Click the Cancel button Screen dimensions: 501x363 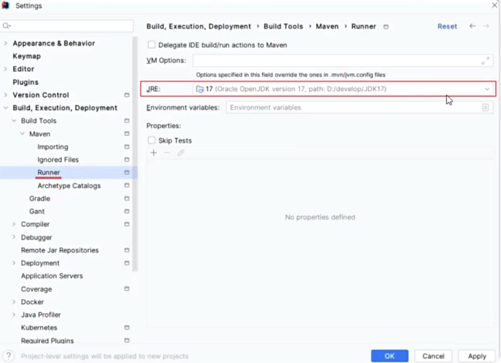pos(433,356)
